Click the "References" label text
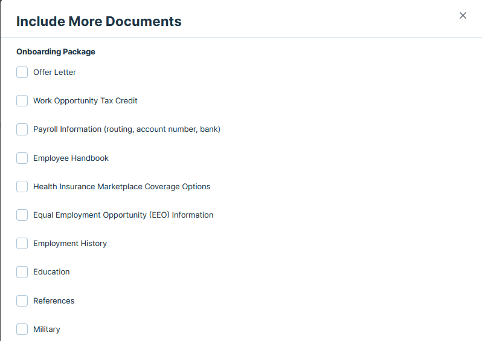This screenshot has width=482, height=341. pos(54,301)
